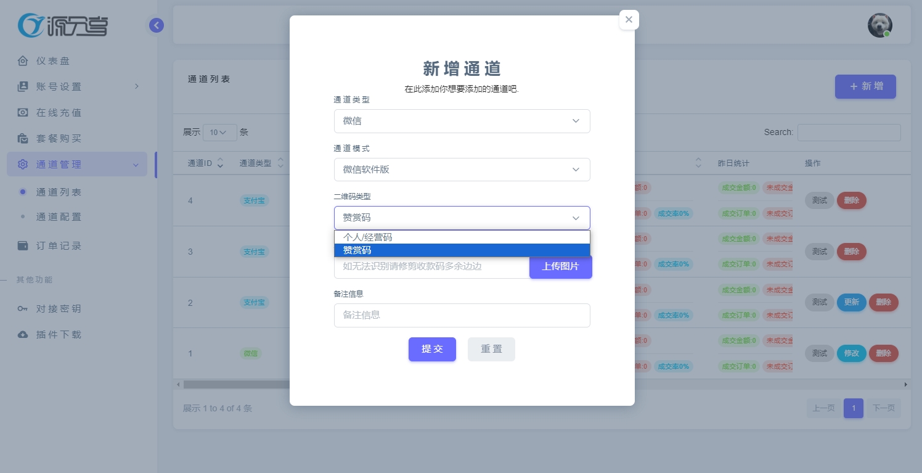Open the 通道模式 微信软件版 dropdown

(462, 170)
